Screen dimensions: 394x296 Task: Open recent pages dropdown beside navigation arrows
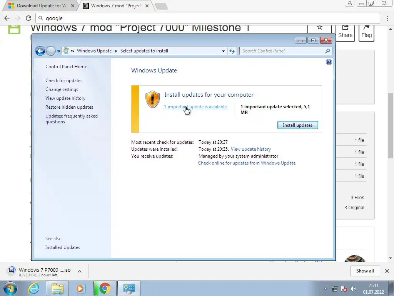[x=58, y=51]
